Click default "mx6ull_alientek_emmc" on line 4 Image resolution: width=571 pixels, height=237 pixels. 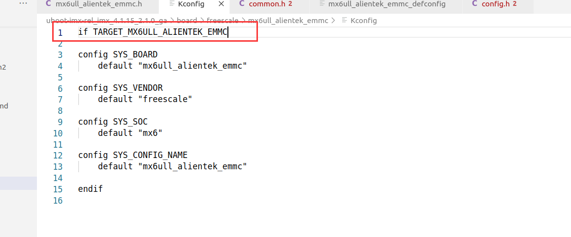click(172, 66)
